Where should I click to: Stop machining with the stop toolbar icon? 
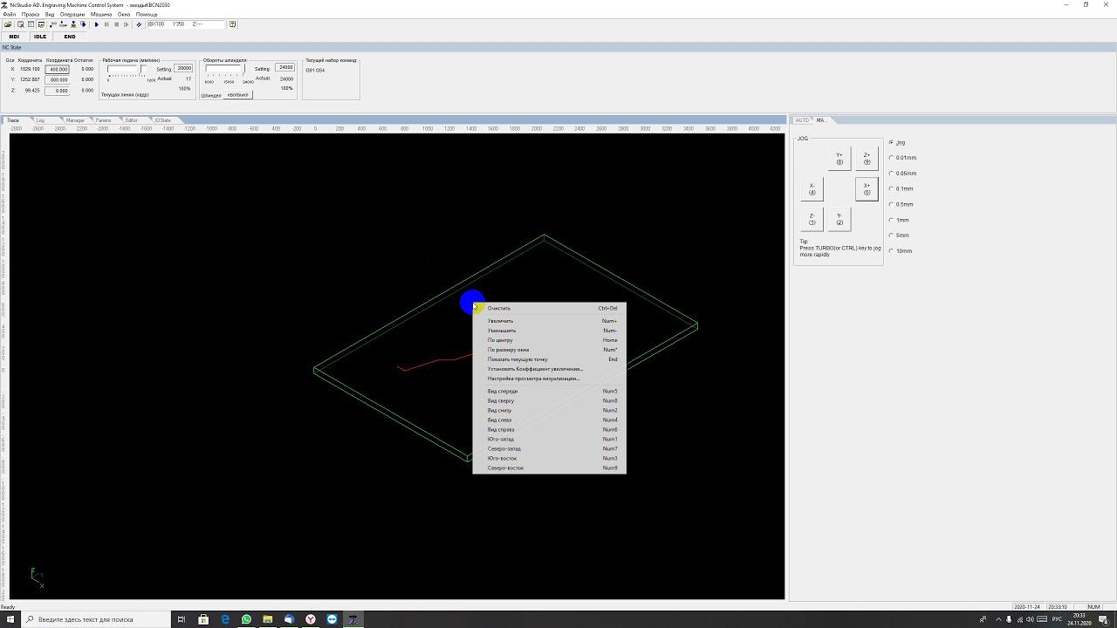pos(116,24)
